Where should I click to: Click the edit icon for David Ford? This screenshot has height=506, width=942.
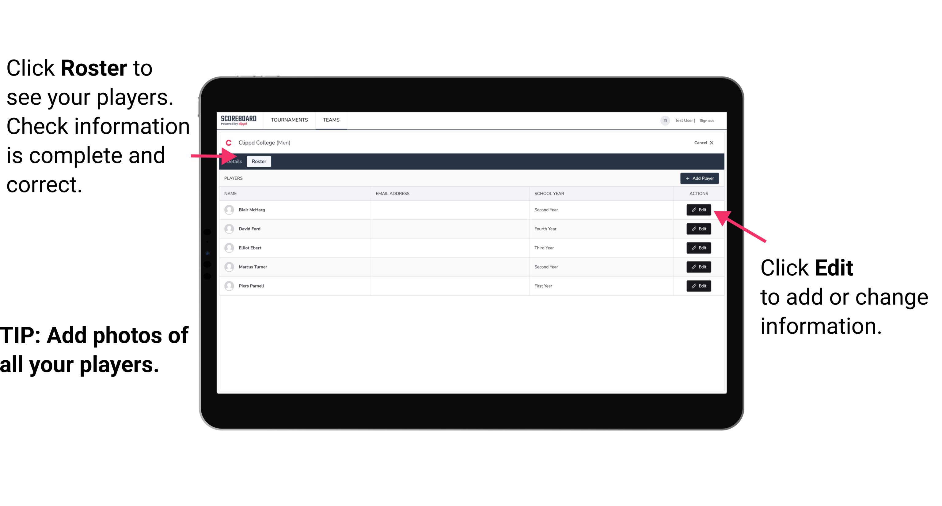pyautogui.click(x=699, y=229)
